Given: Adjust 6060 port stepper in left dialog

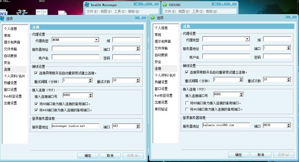Looking at the screenshot, I should coord(91,95).
